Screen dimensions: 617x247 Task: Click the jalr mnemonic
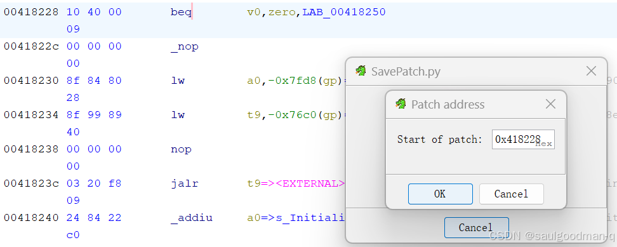(x=185, y=184)
